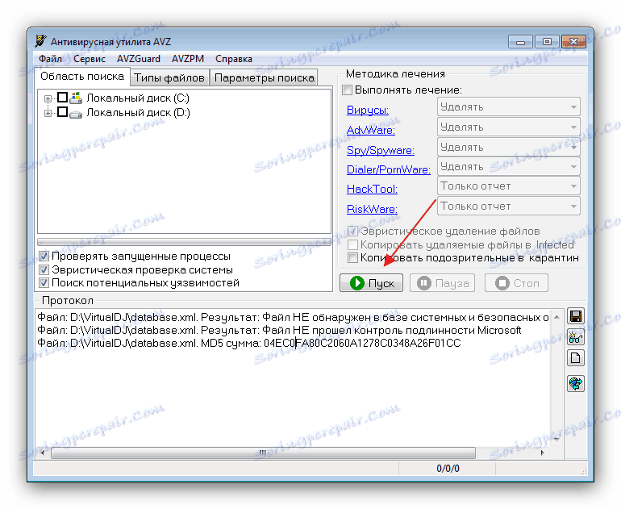Maximize the AVZ window
Image resolution: width=621 pixels, height=509 pixels.
tap(547, 42)
